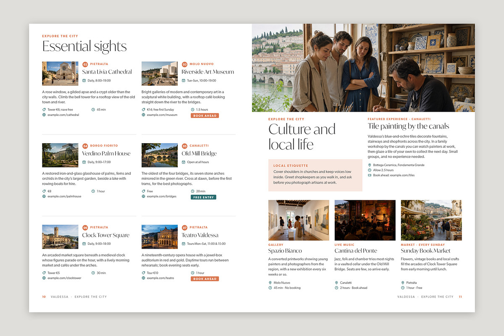The width and height of the screenshot is (504, 336).
Task: Click the tag icon next to Tower €5
Action: [x=44, y=273]
